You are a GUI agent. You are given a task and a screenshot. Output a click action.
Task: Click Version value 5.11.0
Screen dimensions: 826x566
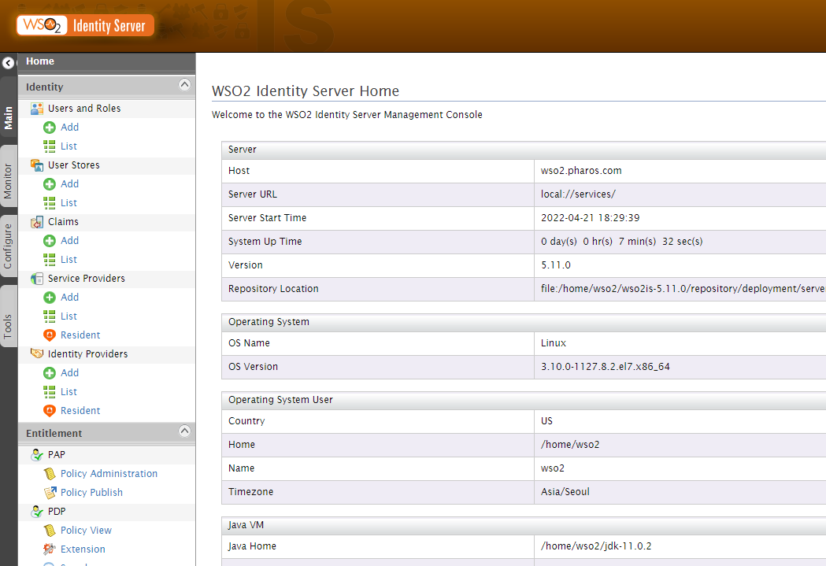pyautogui.click(x=556, y=265)
